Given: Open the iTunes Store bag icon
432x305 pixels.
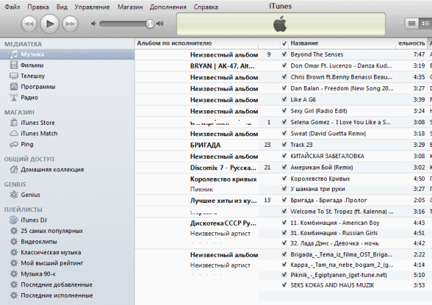Looking at the screenshot, I should (14, 122).
